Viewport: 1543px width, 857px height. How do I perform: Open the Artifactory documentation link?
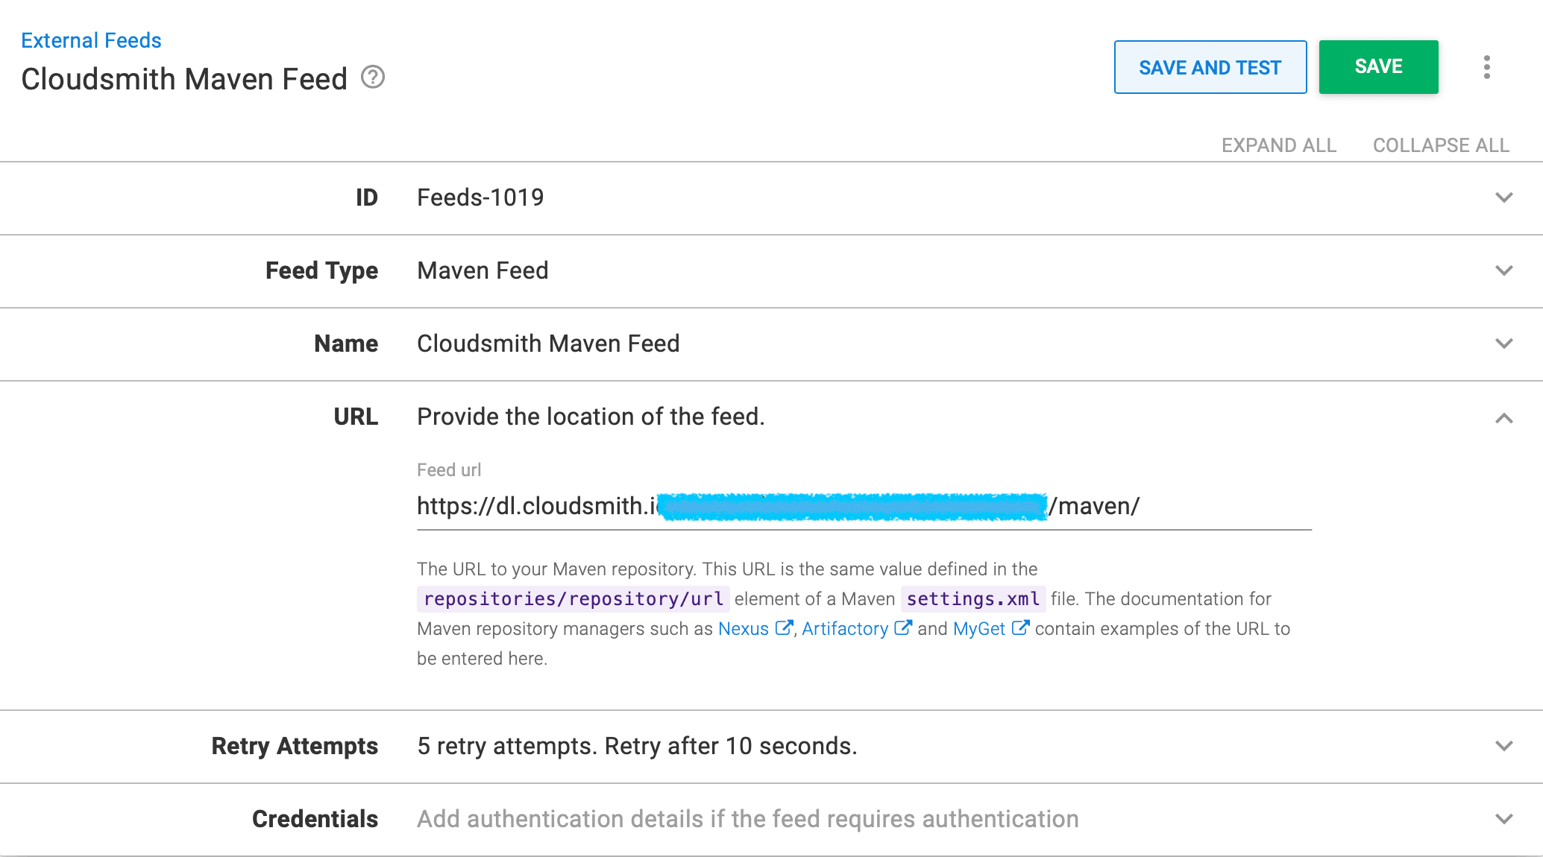pyautogui.click(x=844, y=629)
